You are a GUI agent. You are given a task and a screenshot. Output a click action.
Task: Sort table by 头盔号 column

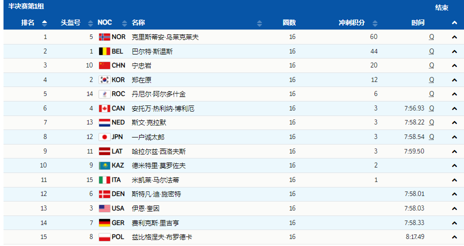(x=90, y=23)
